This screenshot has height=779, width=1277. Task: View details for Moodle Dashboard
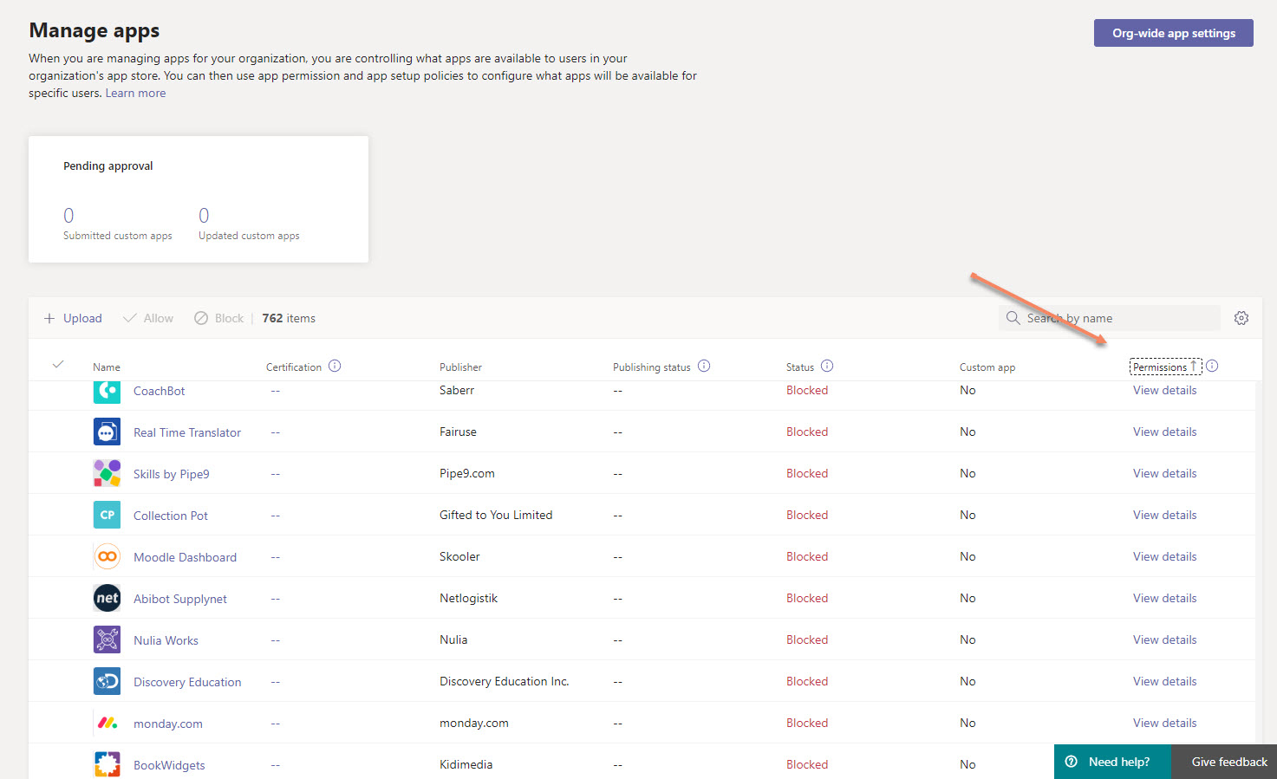(x=1164, y=556)
